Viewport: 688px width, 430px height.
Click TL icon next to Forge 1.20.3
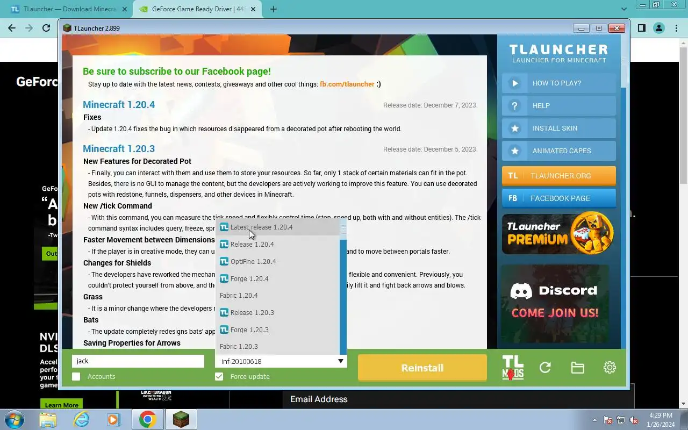click(224, 330)
